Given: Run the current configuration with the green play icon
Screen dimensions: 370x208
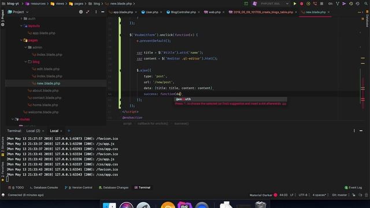Looking at the screenshot, I should (295, 3).
